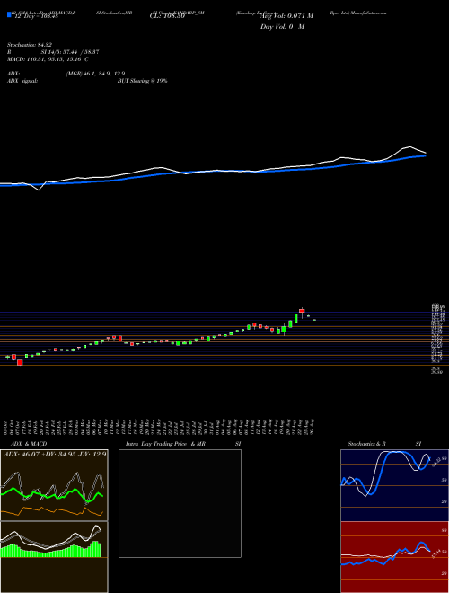Click the 'BUY Slowing @ 19%' signal text
Viewport: 449px width, 593px height.
pyautogui.click(x=142, y=81)
